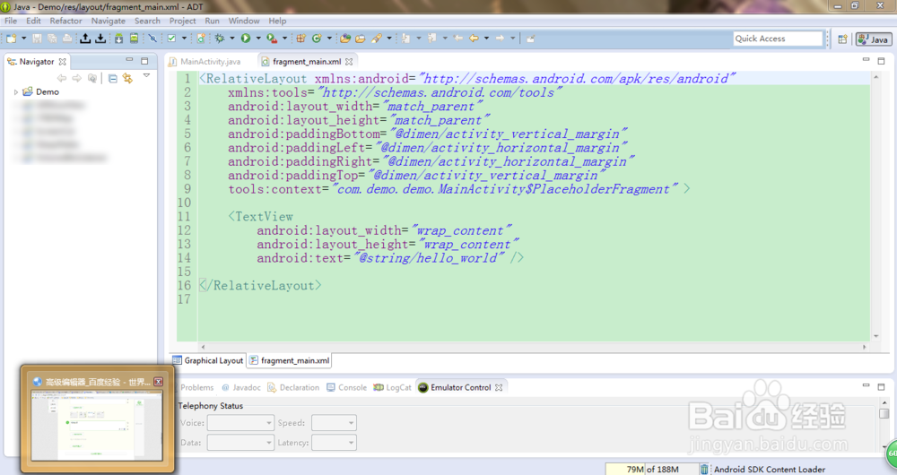Expand the Demo project tree node
The width and height of the screenshot is (897, 475).
[x=15, y=92]
